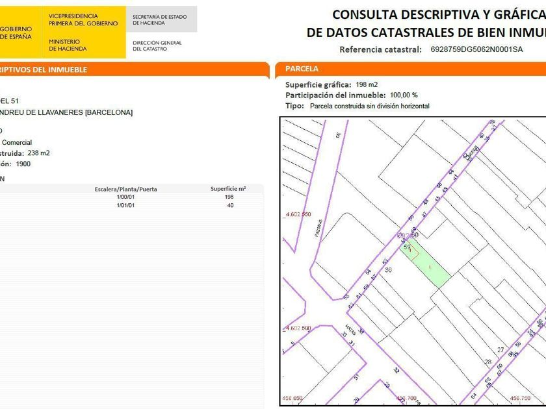
Task: Click the '40' value in the surface column
Action: pyautogui.click(x=230, y=206)
